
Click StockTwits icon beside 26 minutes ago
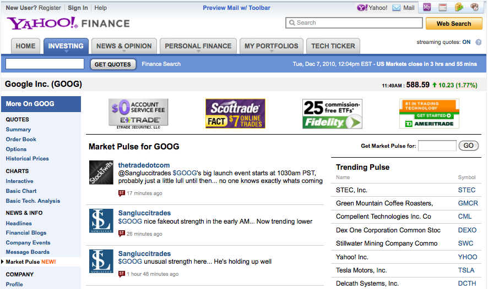(121, 234)
